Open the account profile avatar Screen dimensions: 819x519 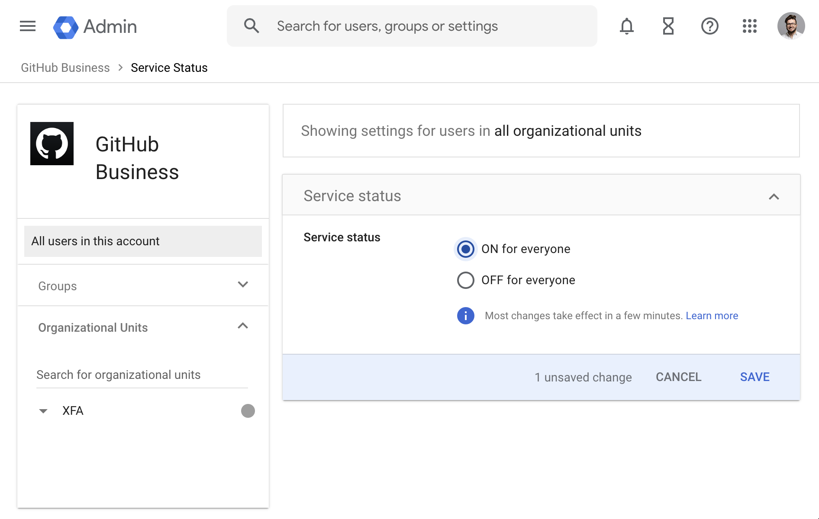click(x=791, y=26)
